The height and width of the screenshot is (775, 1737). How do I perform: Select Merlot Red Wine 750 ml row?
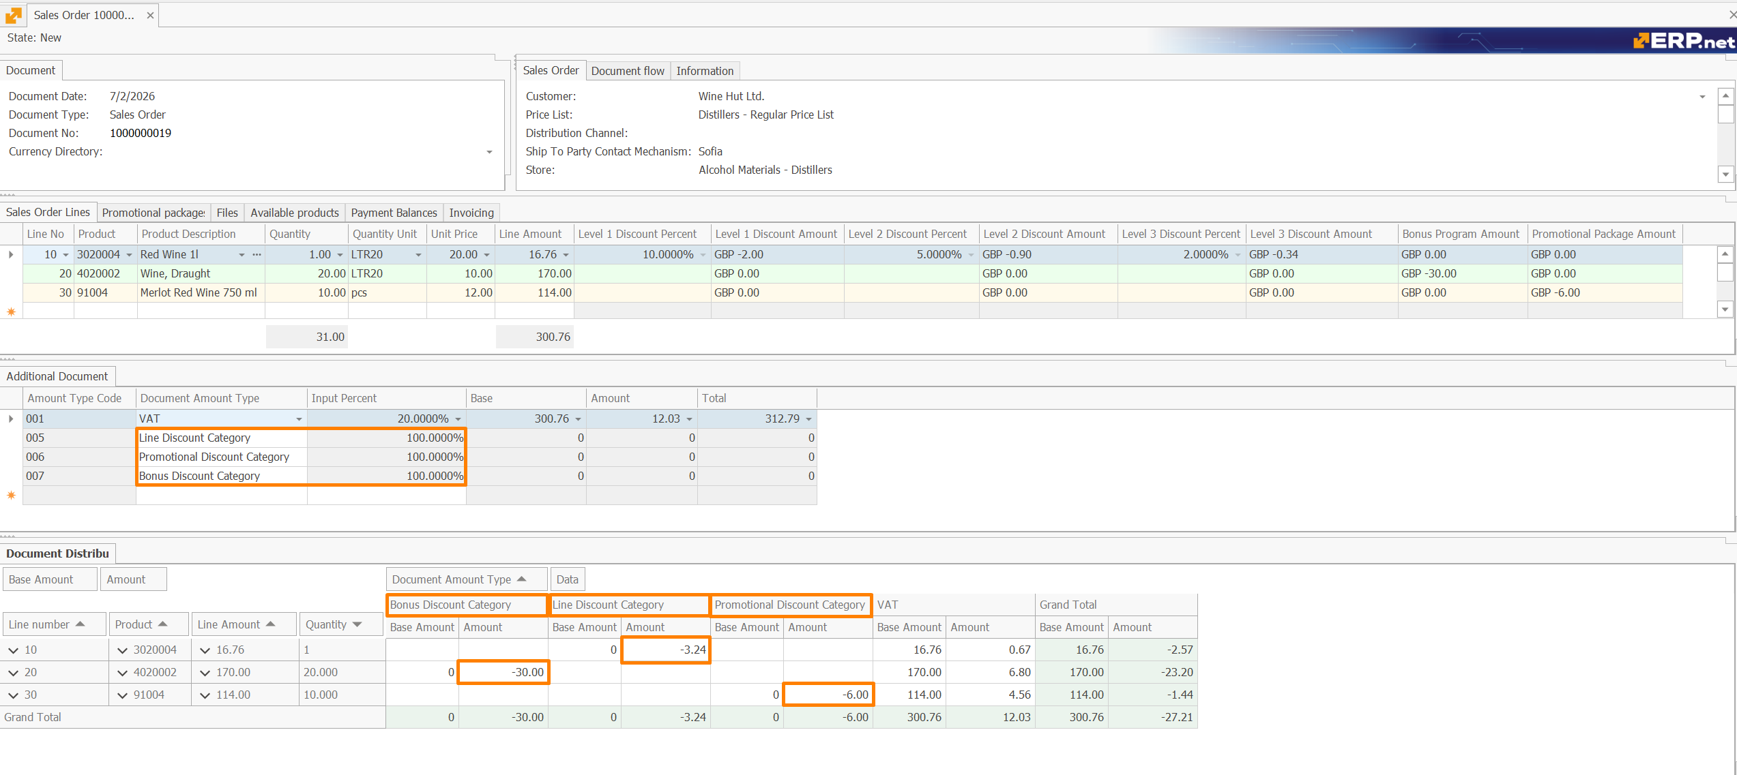[x=853, y=292]
